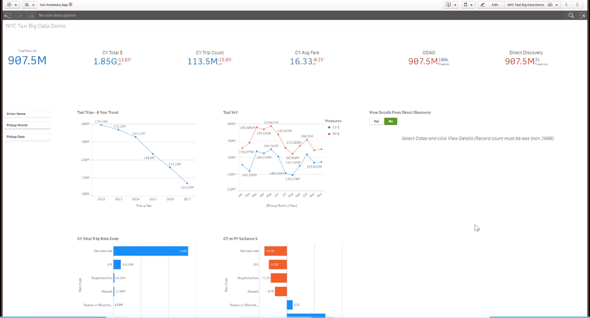Click the Measures legend heading
Screen dimensions: 590x318
pyautogui.click(x=333, y=121)
